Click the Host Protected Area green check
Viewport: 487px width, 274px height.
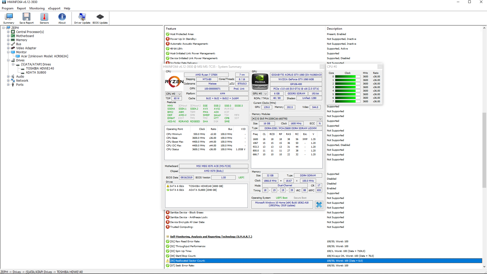point(168,34)
